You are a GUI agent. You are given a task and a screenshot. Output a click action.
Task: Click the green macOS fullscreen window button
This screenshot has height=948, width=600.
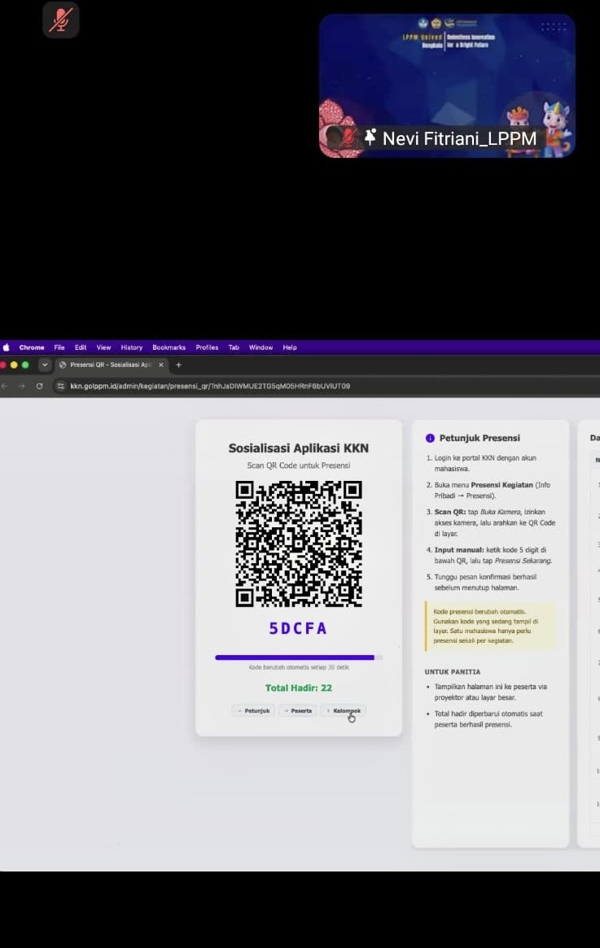click(x=25, y=365)
